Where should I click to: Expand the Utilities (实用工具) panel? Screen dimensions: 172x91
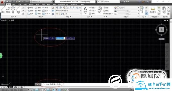point(154,17)
